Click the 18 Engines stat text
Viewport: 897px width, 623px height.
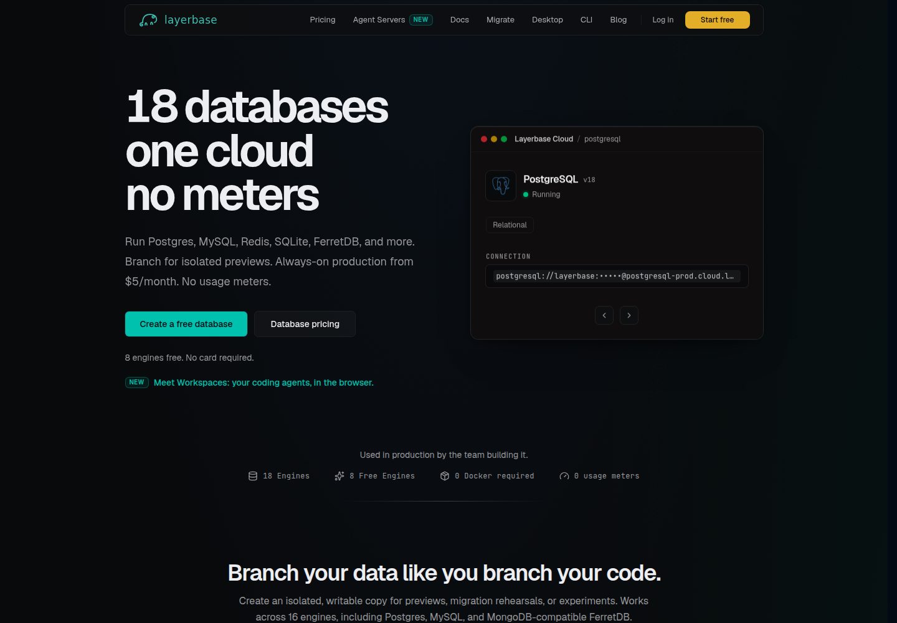[x=286, y=476]
